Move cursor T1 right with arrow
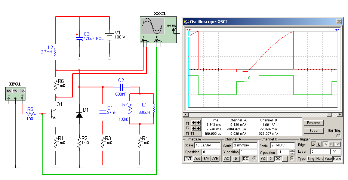Screen dimensions: 348x180 198,122
